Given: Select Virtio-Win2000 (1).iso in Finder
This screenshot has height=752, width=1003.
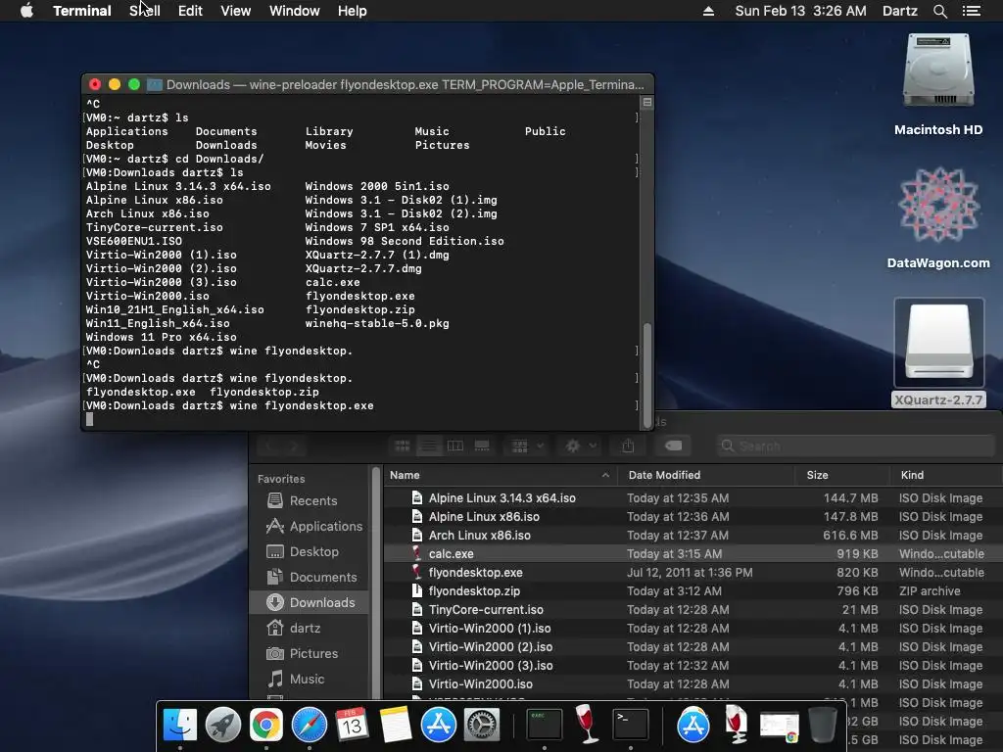Looking at the screenshot, I should [x=693, y=628].
